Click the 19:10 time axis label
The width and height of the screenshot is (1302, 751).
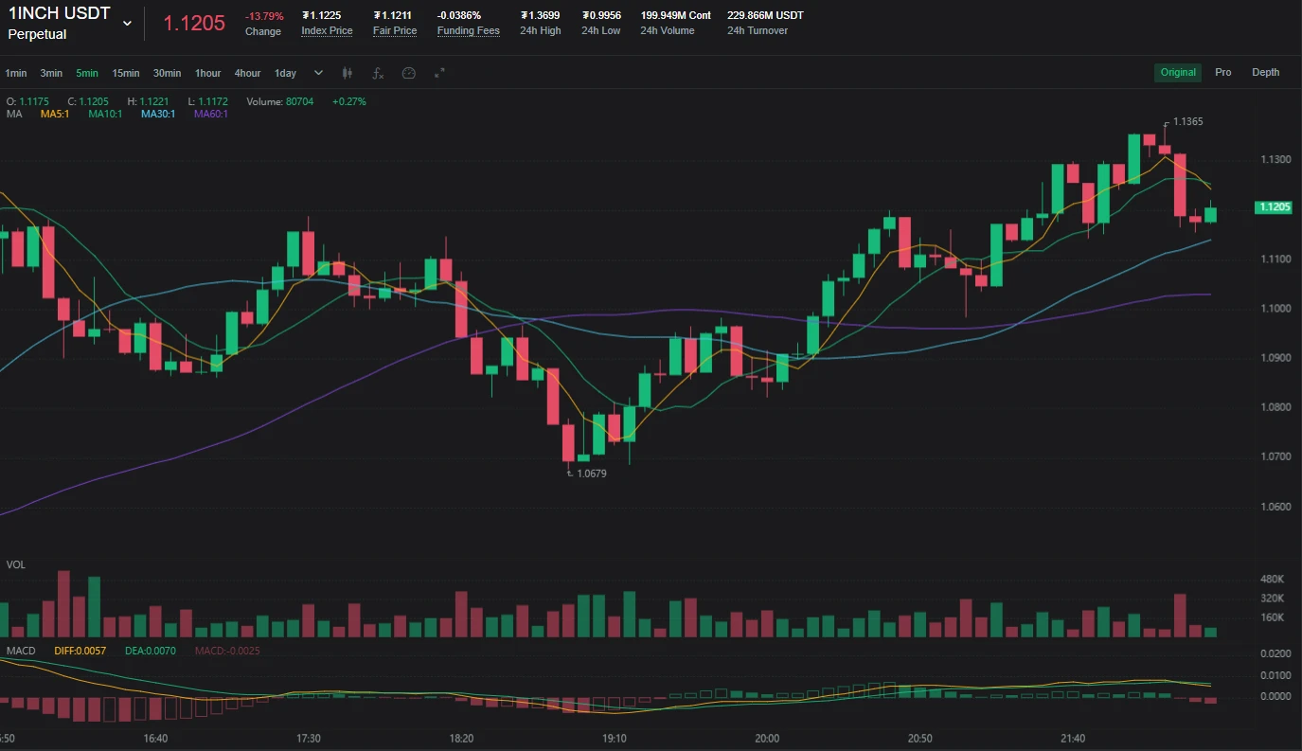pyautogui.click(x=615, y=739)
